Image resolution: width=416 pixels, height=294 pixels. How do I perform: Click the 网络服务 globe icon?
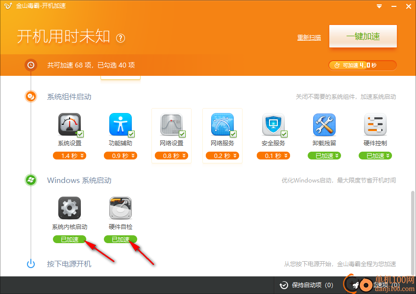click(222, 124)
